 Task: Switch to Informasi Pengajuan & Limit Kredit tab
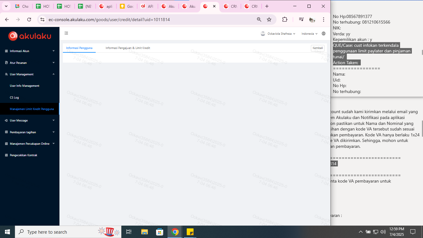tap(128, 48)
